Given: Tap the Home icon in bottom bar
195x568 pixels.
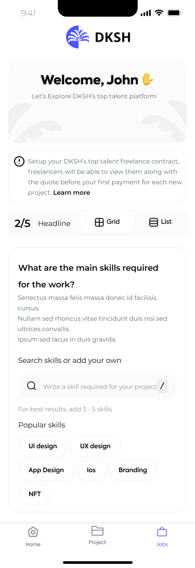Looking at the screenshot, I should click(33, 532).
